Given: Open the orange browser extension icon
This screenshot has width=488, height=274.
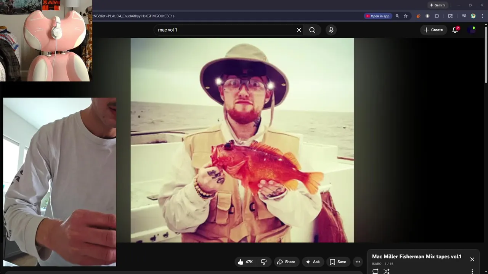Looking at the screenshot, I should tap(418, 16).
